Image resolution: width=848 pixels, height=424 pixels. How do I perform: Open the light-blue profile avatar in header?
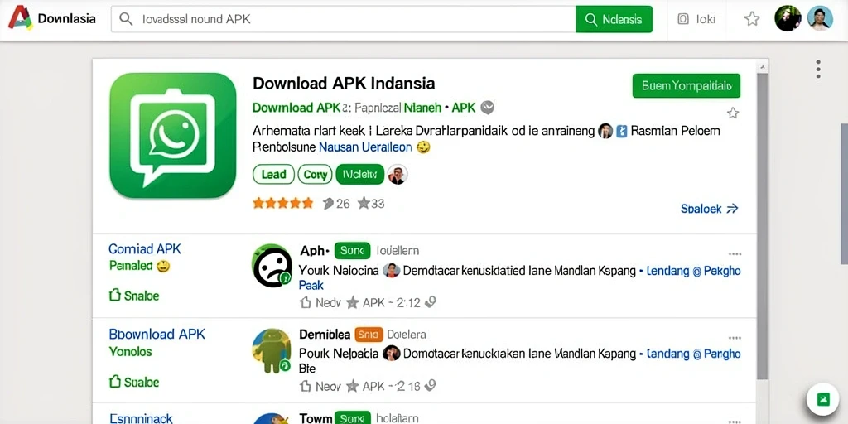(820, 18)
